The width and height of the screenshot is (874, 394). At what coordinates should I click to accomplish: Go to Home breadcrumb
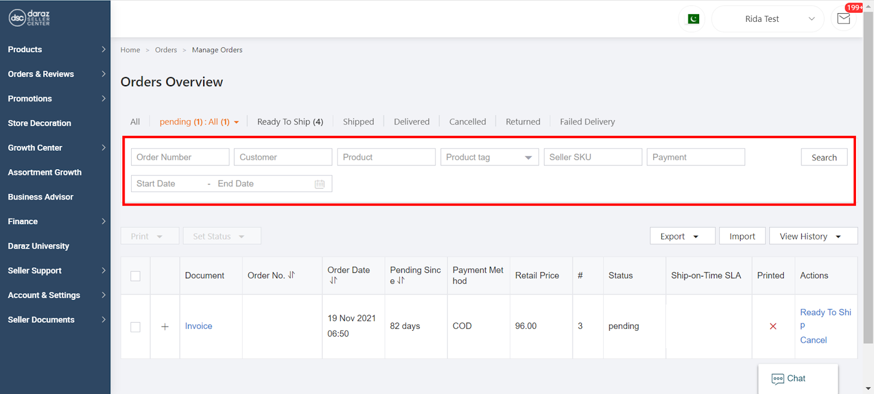pos(130,50)
